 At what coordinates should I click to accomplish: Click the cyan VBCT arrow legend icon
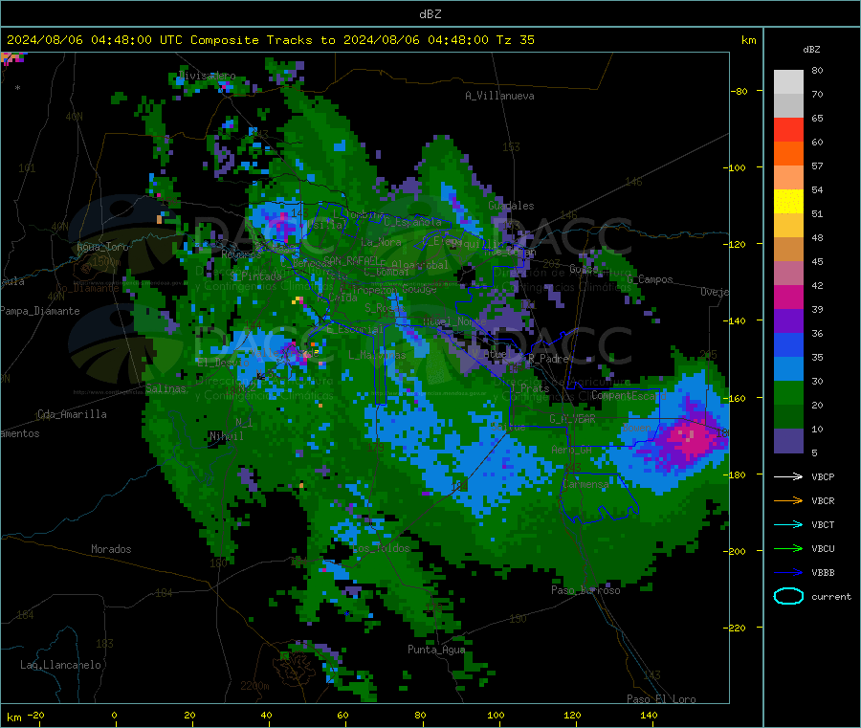click(788, 525)
